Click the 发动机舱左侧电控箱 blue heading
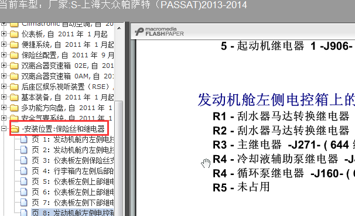The image size is (355, 216). click(277, 100)
